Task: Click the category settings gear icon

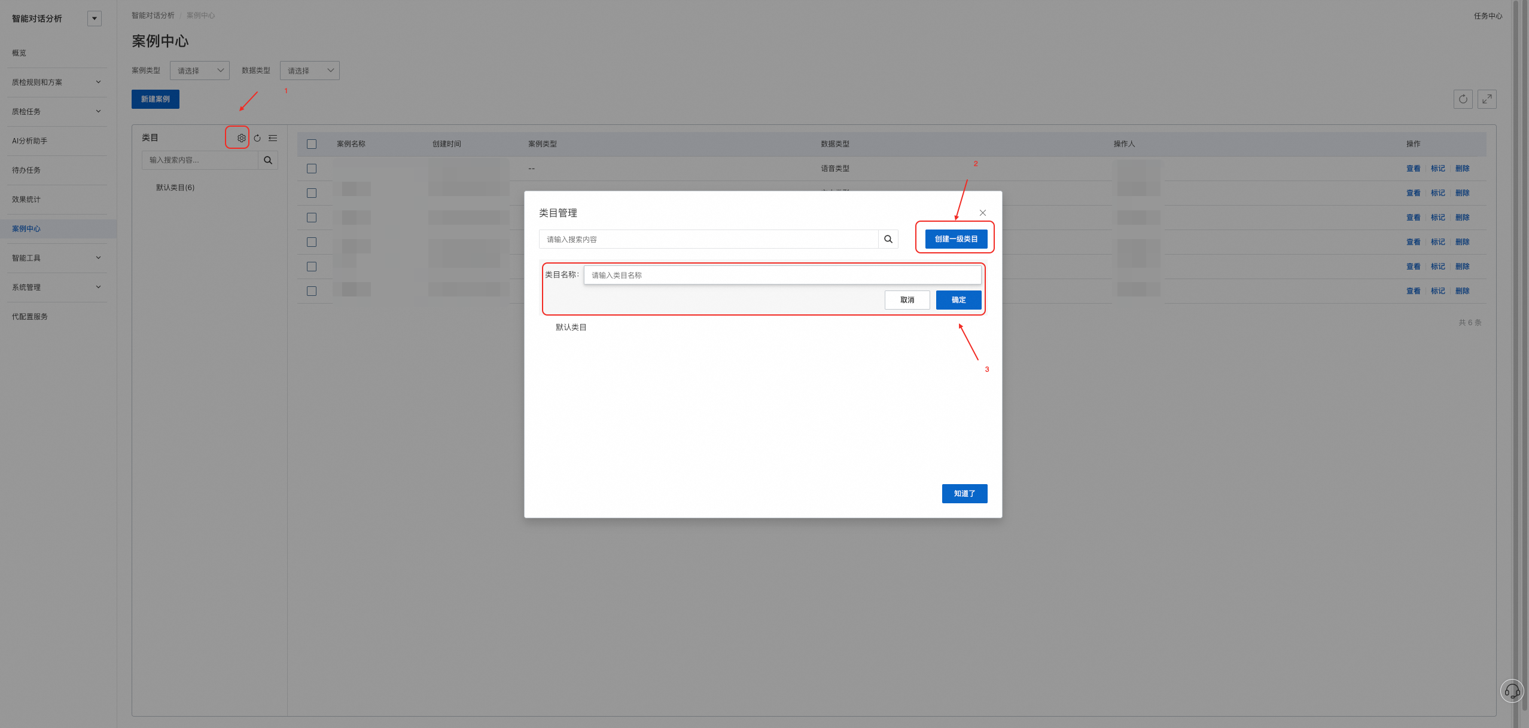Action: 241,138
